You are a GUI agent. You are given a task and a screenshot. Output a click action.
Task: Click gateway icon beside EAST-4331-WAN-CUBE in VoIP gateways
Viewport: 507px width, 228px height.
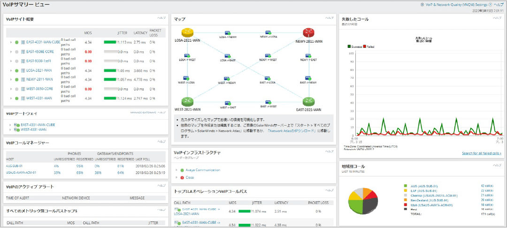17,125
